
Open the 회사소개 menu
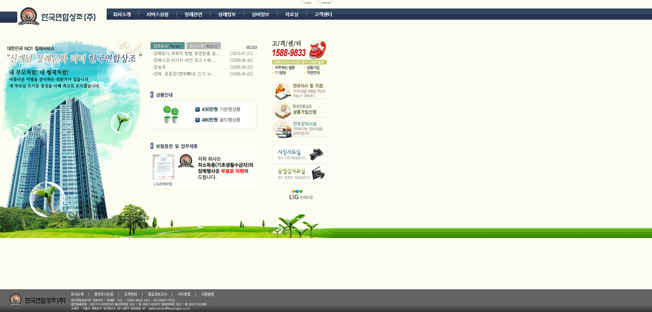point(122,14)
